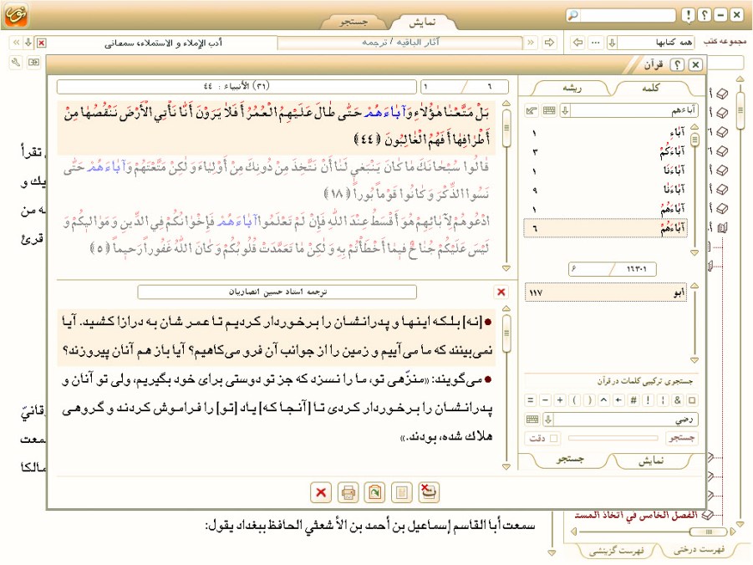Click the magnifier icon in the top search box
The height and width of the screenshot is (565, 753).
click(x=573, y=15)
